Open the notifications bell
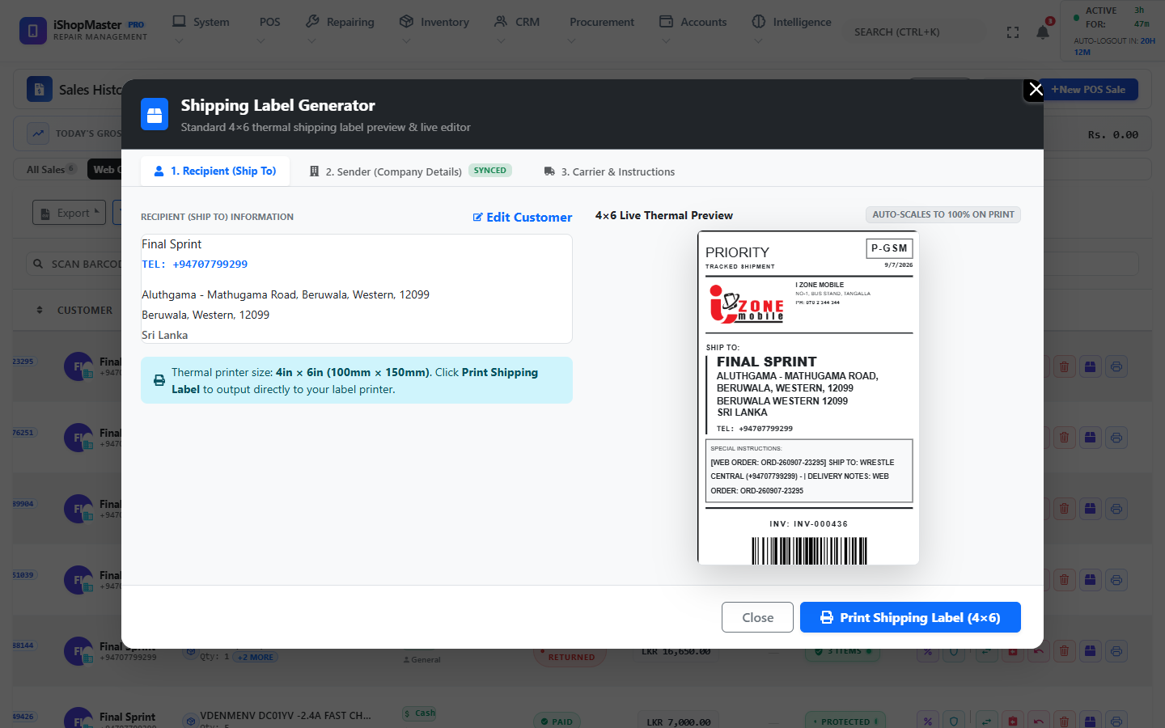The width and height of the screenshot is (1165, 728). (1043, 32)
